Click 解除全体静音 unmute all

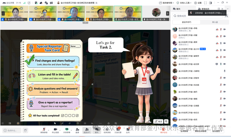(200, 131)
